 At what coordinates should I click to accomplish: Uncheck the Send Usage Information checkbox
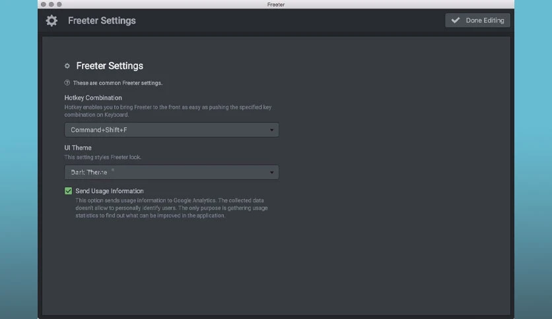click(x=68, y=190)
